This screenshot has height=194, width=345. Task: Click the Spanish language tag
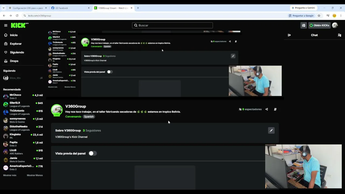click(89, 117)
